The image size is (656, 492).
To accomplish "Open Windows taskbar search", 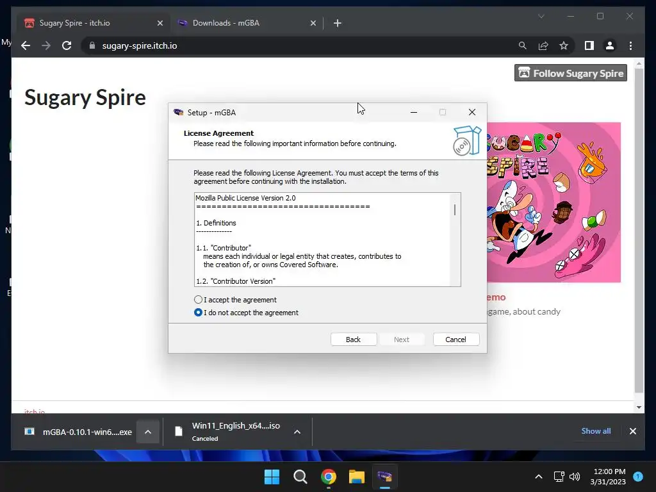I will (x=300, y=477).
